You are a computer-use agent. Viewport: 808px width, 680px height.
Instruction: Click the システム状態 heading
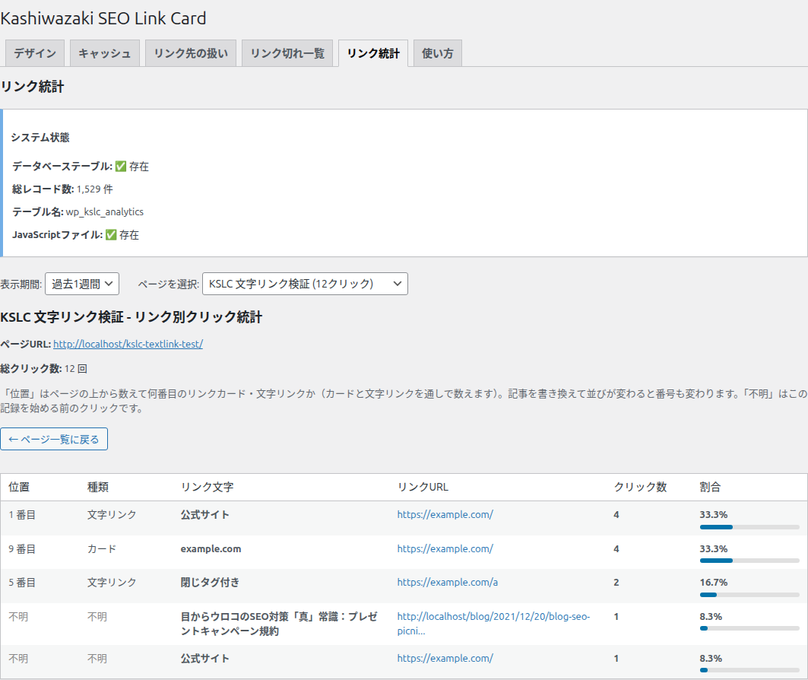[x=40, y=138]
